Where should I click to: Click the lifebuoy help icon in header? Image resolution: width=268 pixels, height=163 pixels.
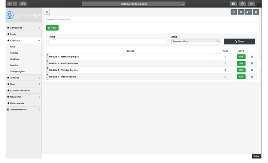[x=256, y=12]
